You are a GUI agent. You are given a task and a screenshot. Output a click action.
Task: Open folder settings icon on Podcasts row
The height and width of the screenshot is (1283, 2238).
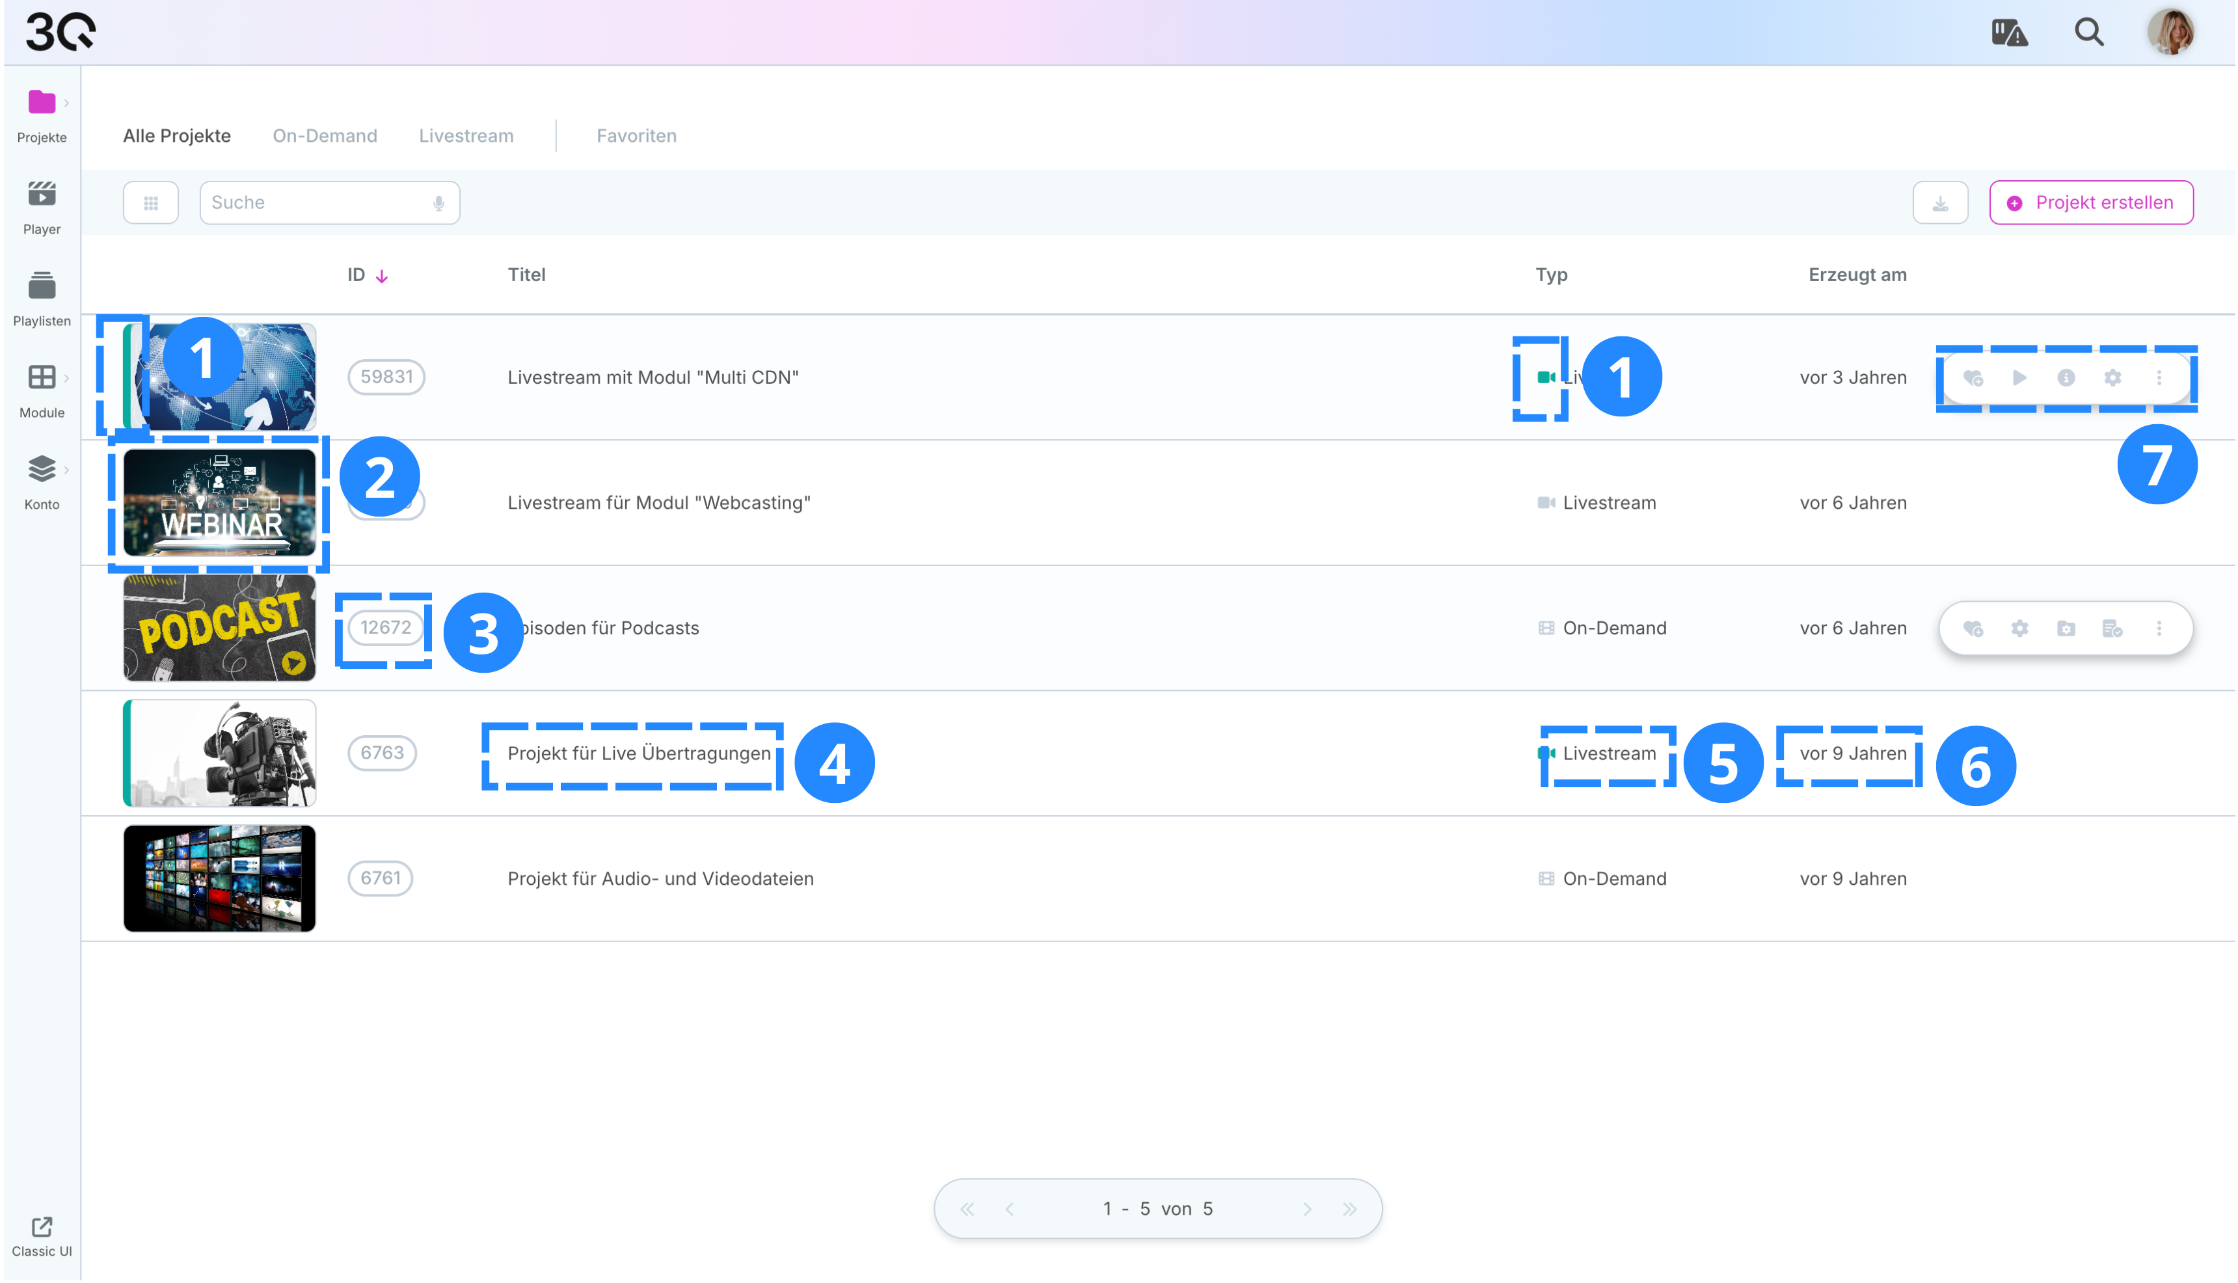2066,629
